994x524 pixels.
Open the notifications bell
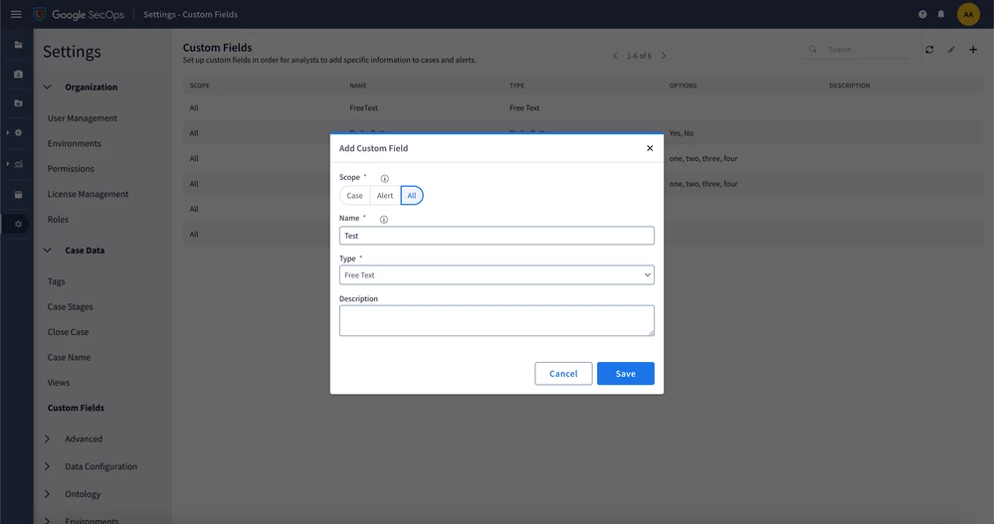[x=940, y=14]
